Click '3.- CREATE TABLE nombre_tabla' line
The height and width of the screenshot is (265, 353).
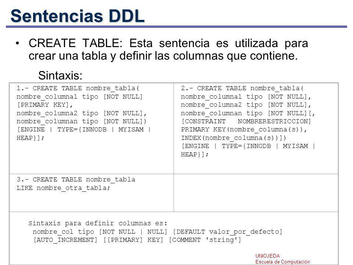coord(76,180)
